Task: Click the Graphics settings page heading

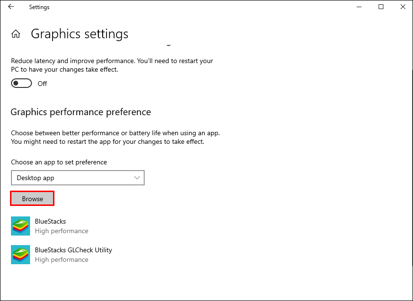Action: 79,34
